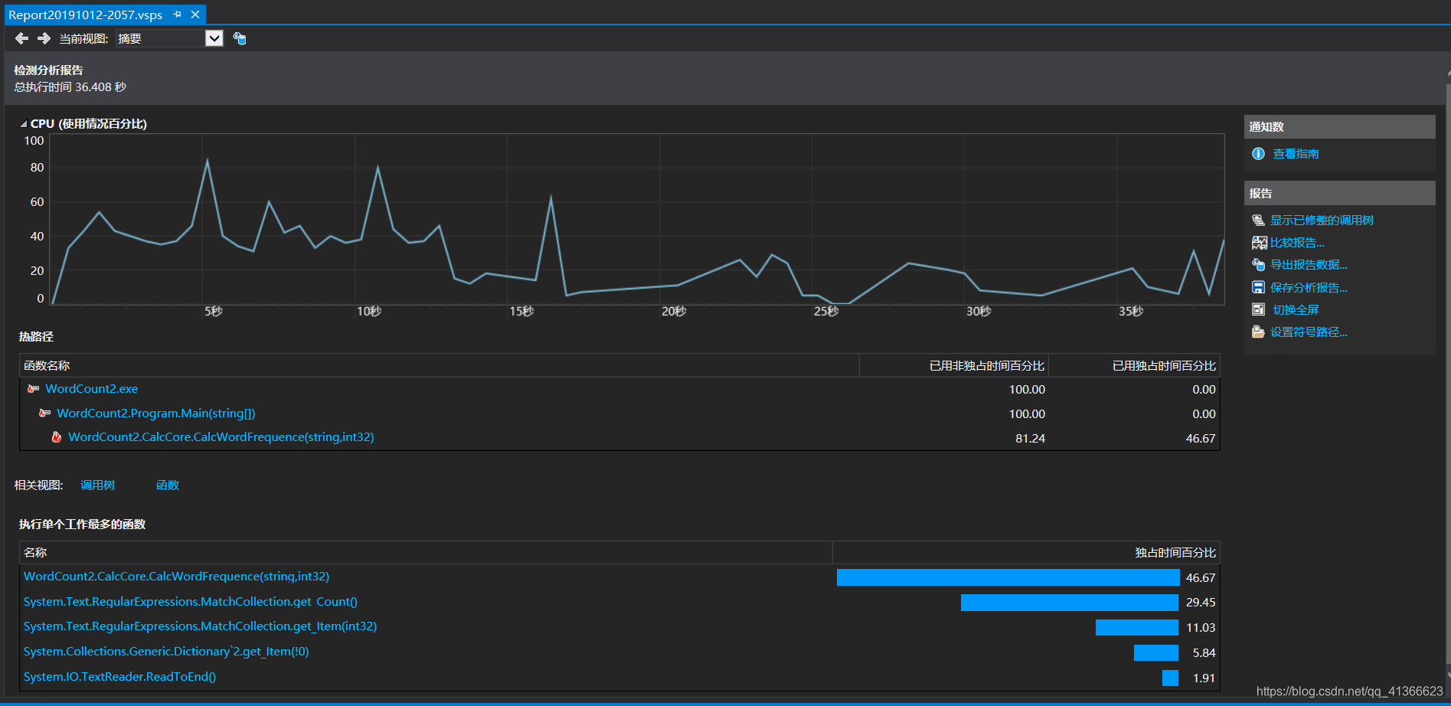The image size is (1451, 706).
Task: Click the 通知数 panel header
Action: [x=1339, y=127]
